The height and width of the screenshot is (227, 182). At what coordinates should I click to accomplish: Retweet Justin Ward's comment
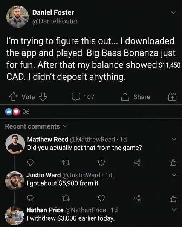66,198
